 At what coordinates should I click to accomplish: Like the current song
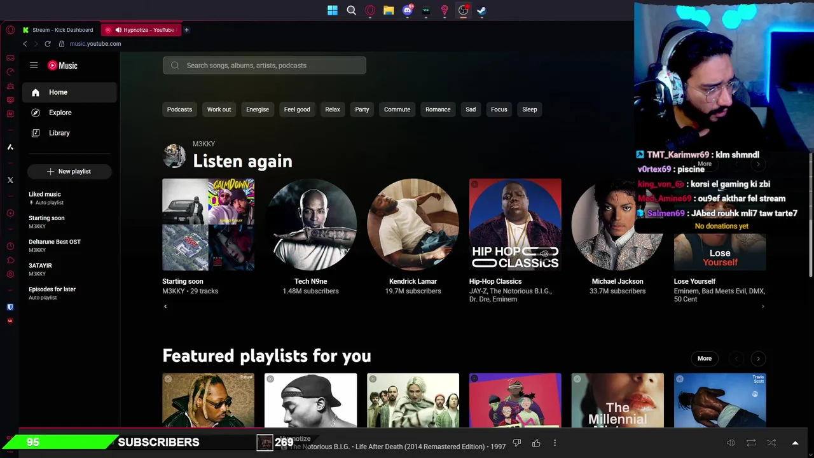pos(536,443)
